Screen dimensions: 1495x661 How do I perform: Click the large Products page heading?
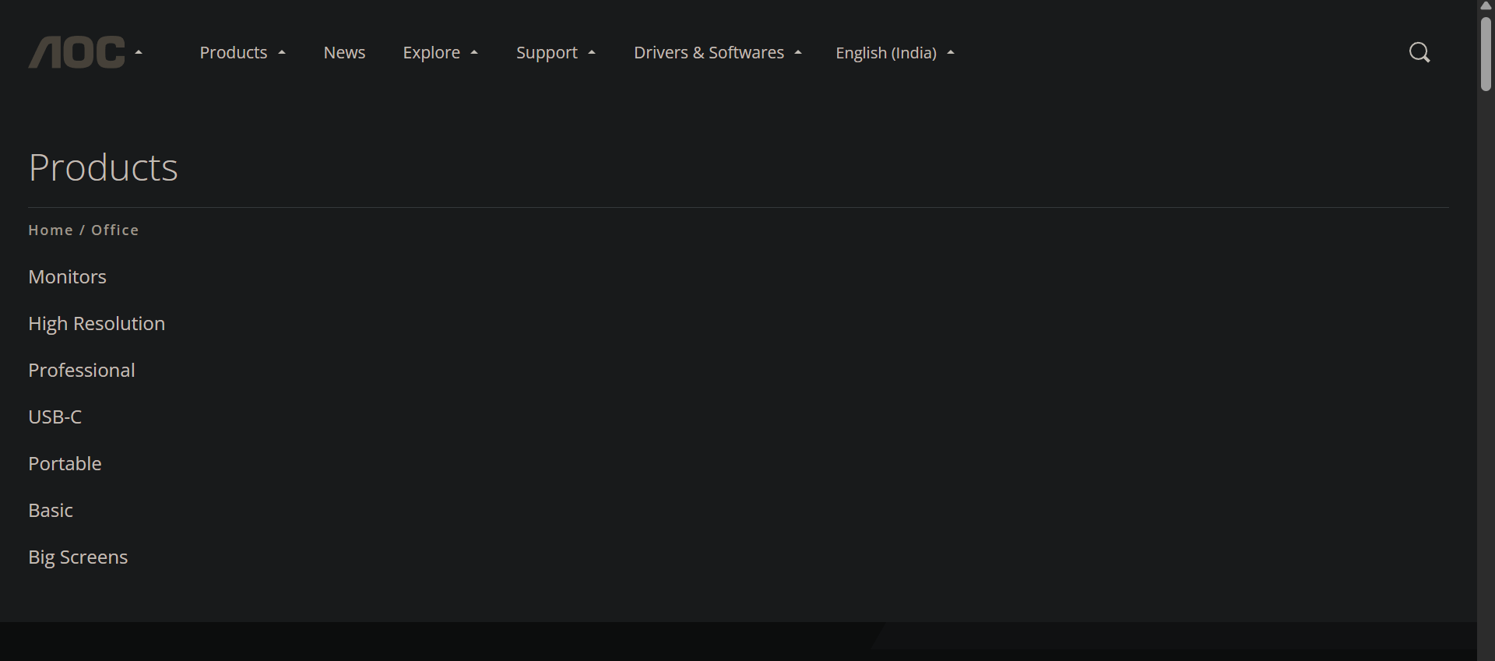104,167
